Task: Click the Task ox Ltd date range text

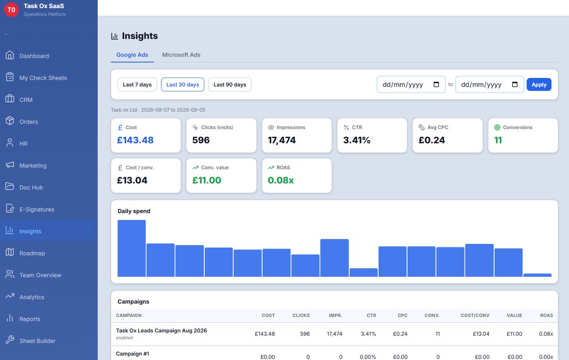Action: tap(158, 109)
